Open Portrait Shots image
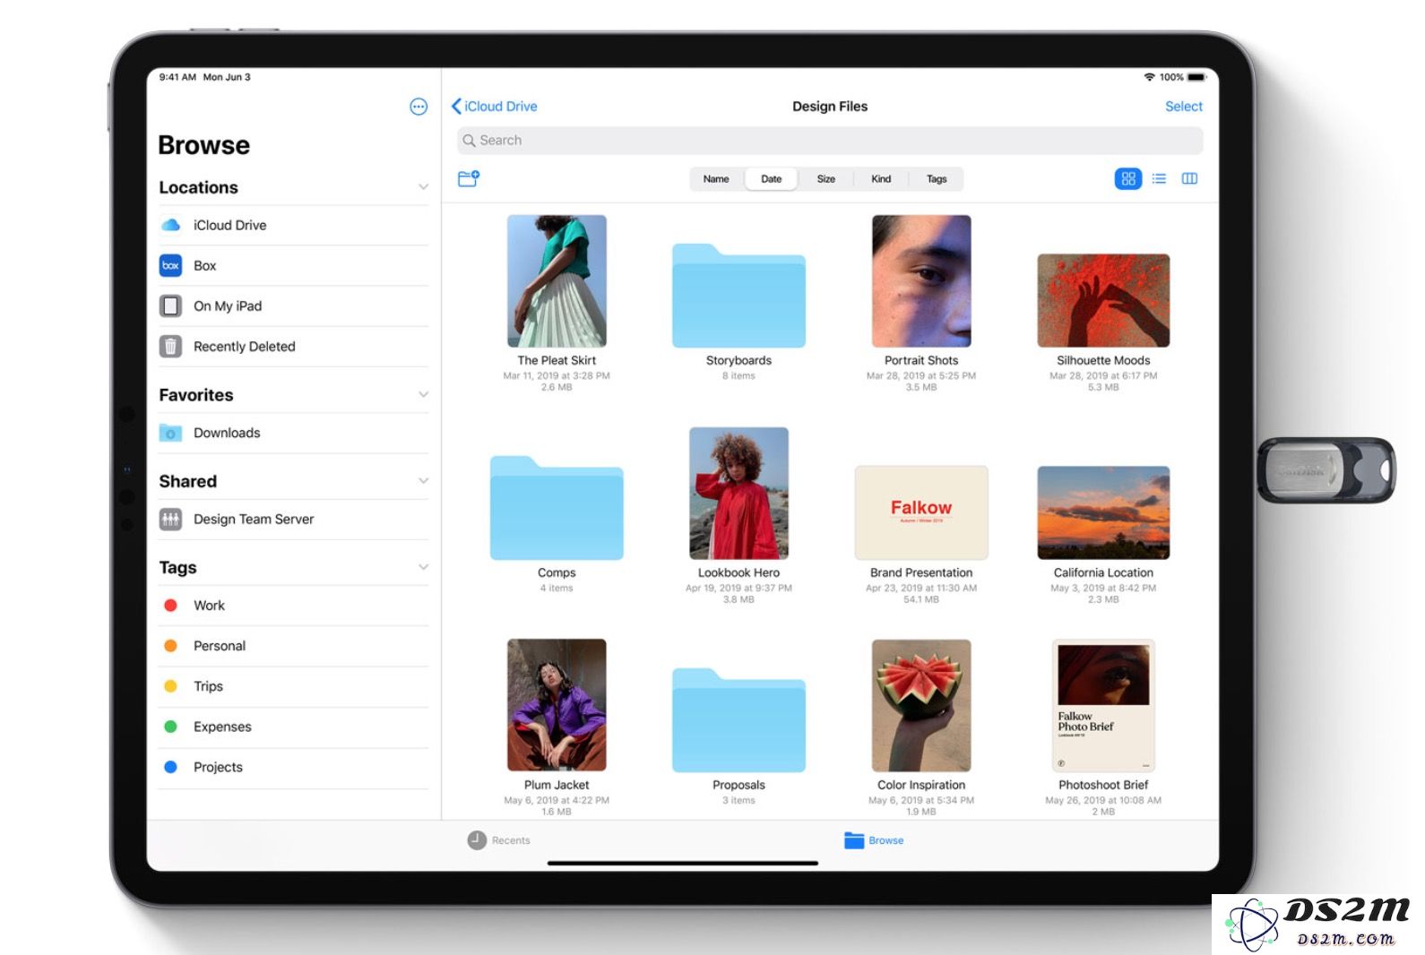The width and height of the screenshot is (1425, 955). click(x=921, y=281)
